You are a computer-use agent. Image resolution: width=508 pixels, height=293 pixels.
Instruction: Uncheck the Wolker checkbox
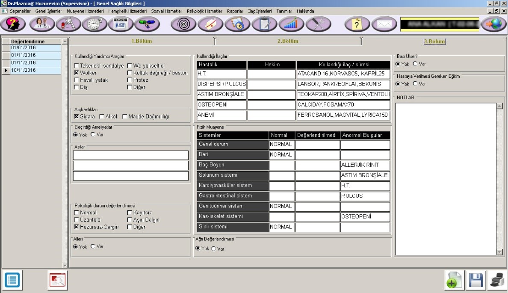point(77,73)
